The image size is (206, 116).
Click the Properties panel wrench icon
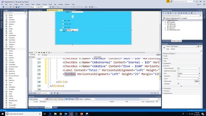[198, 46]
